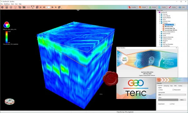Click the stacked volume cube toolbar icon
The image size is (188, 113).
(x=37, y=7)
